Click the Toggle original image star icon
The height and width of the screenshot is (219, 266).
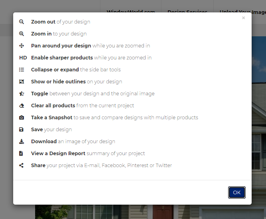[x=22, y=94]
